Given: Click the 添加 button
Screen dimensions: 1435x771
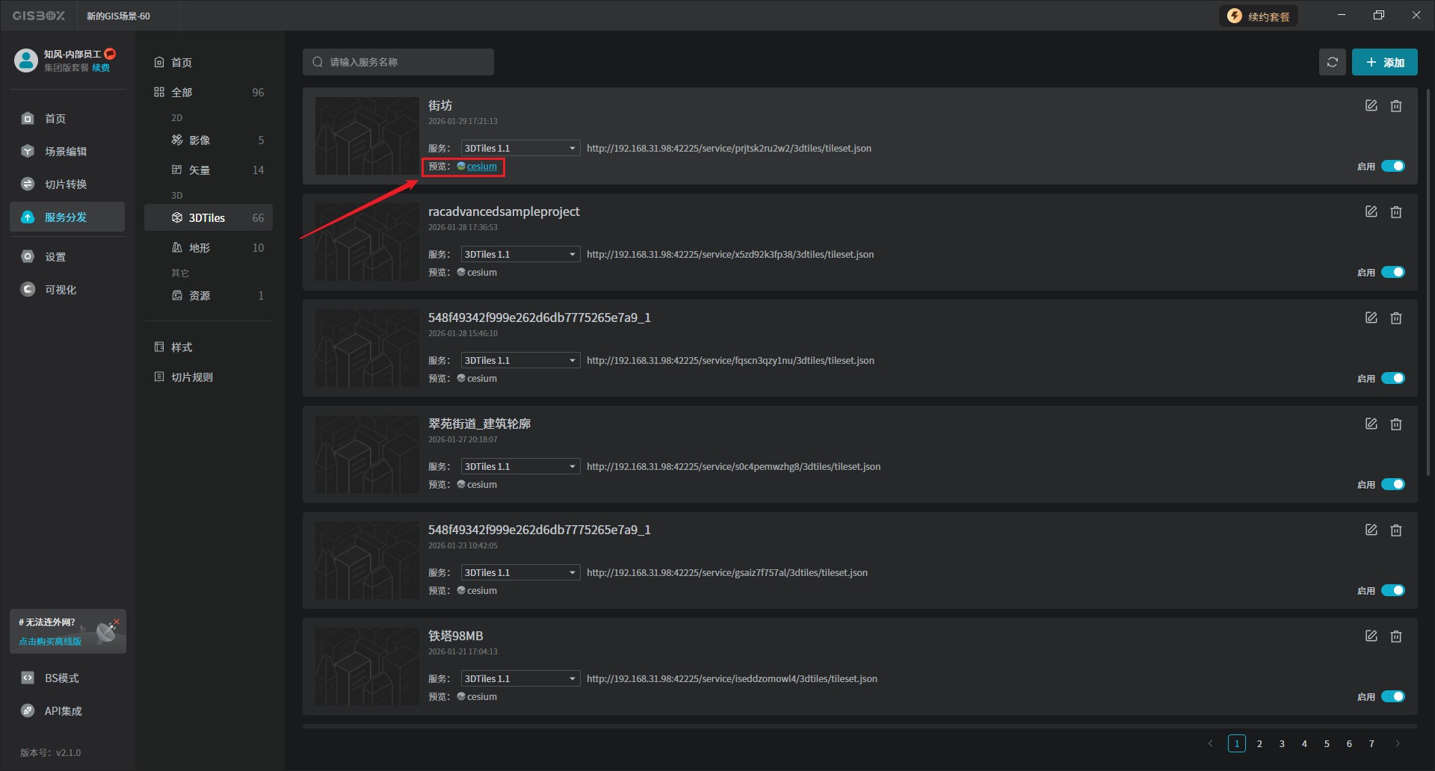Looking at the screenshot, I should tap(1384, 62).
